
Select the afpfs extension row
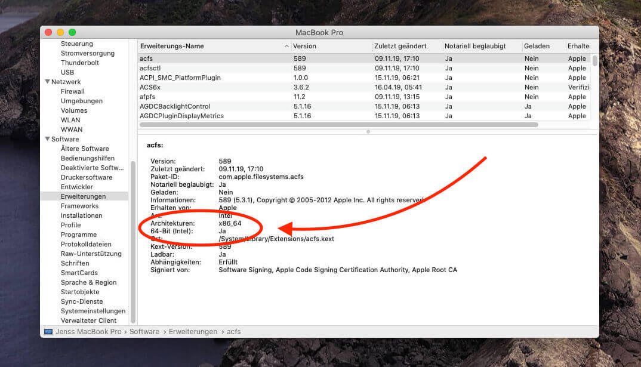pyautogui.click(x=364, y=97)
